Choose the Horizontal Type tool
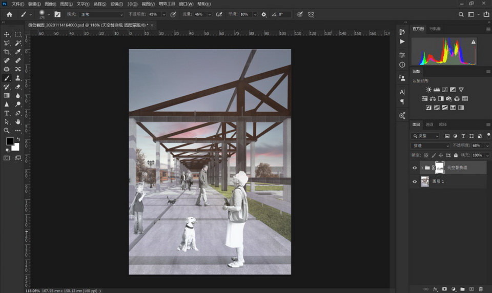This screenshot has width=492, height=293. click(7, 113)
